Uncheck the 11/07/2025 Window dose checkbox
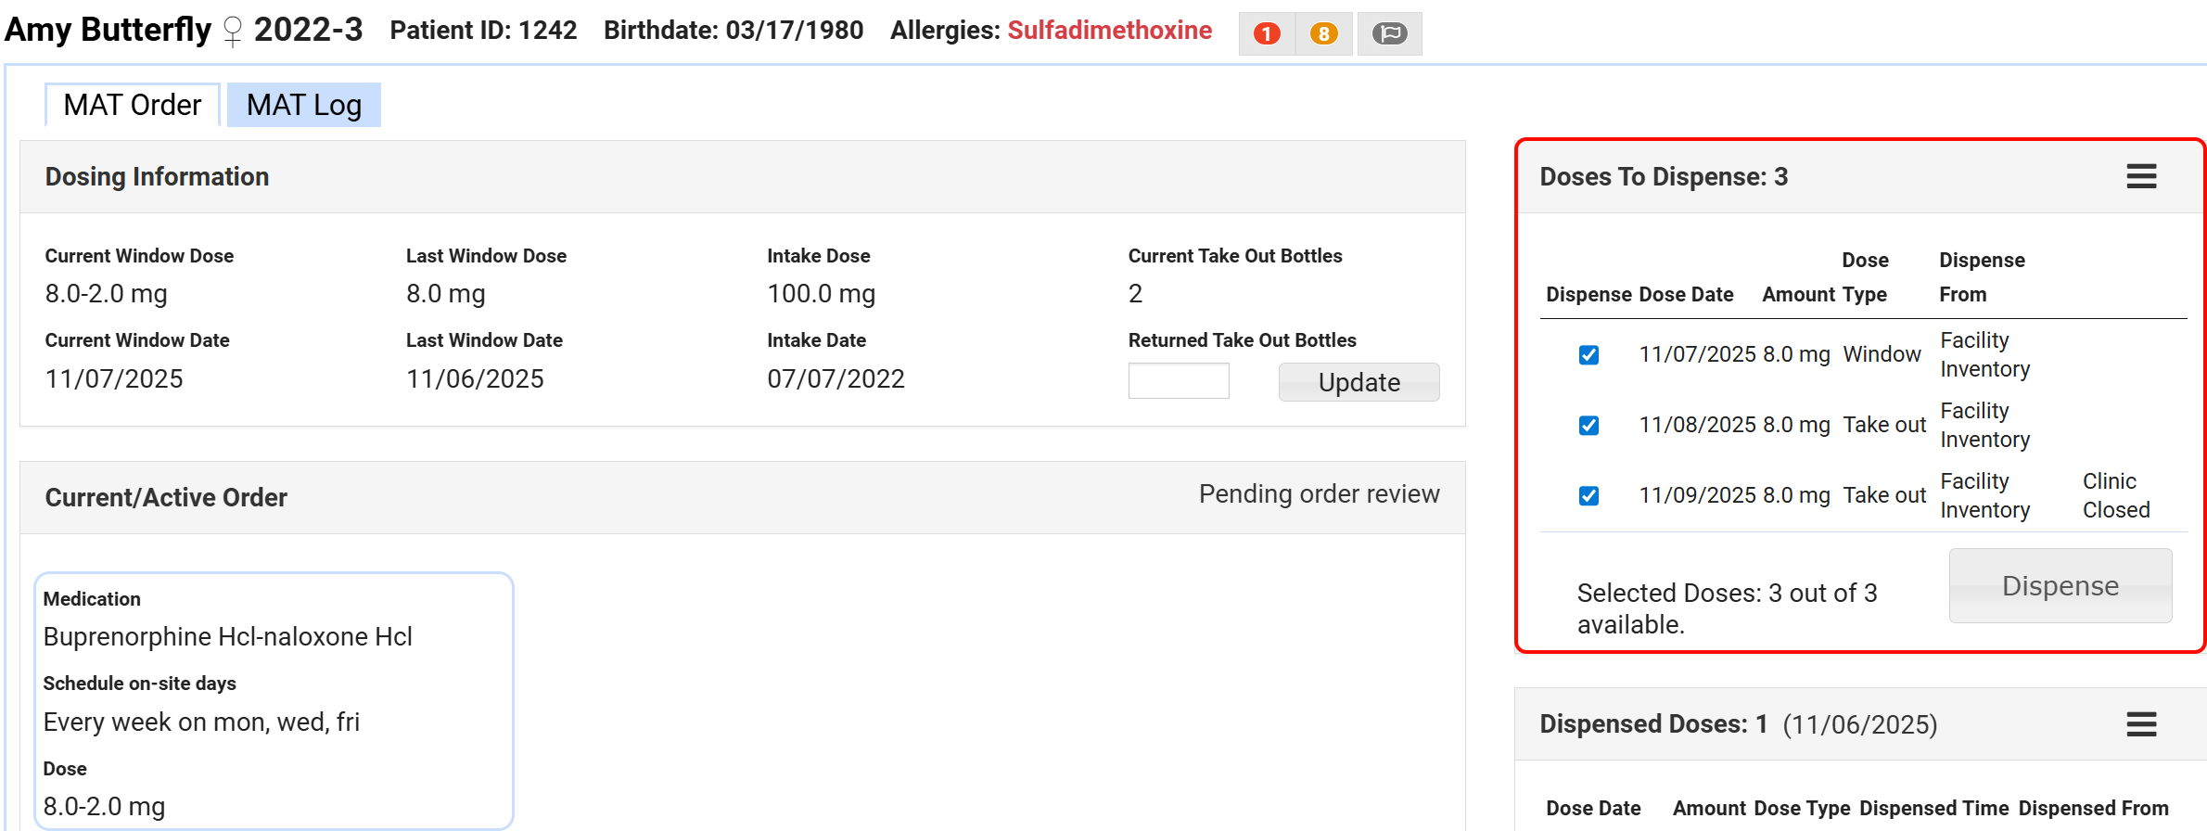Image resolution: width=2207 pixels, height=831 pixels. [x=1588, y=355]
